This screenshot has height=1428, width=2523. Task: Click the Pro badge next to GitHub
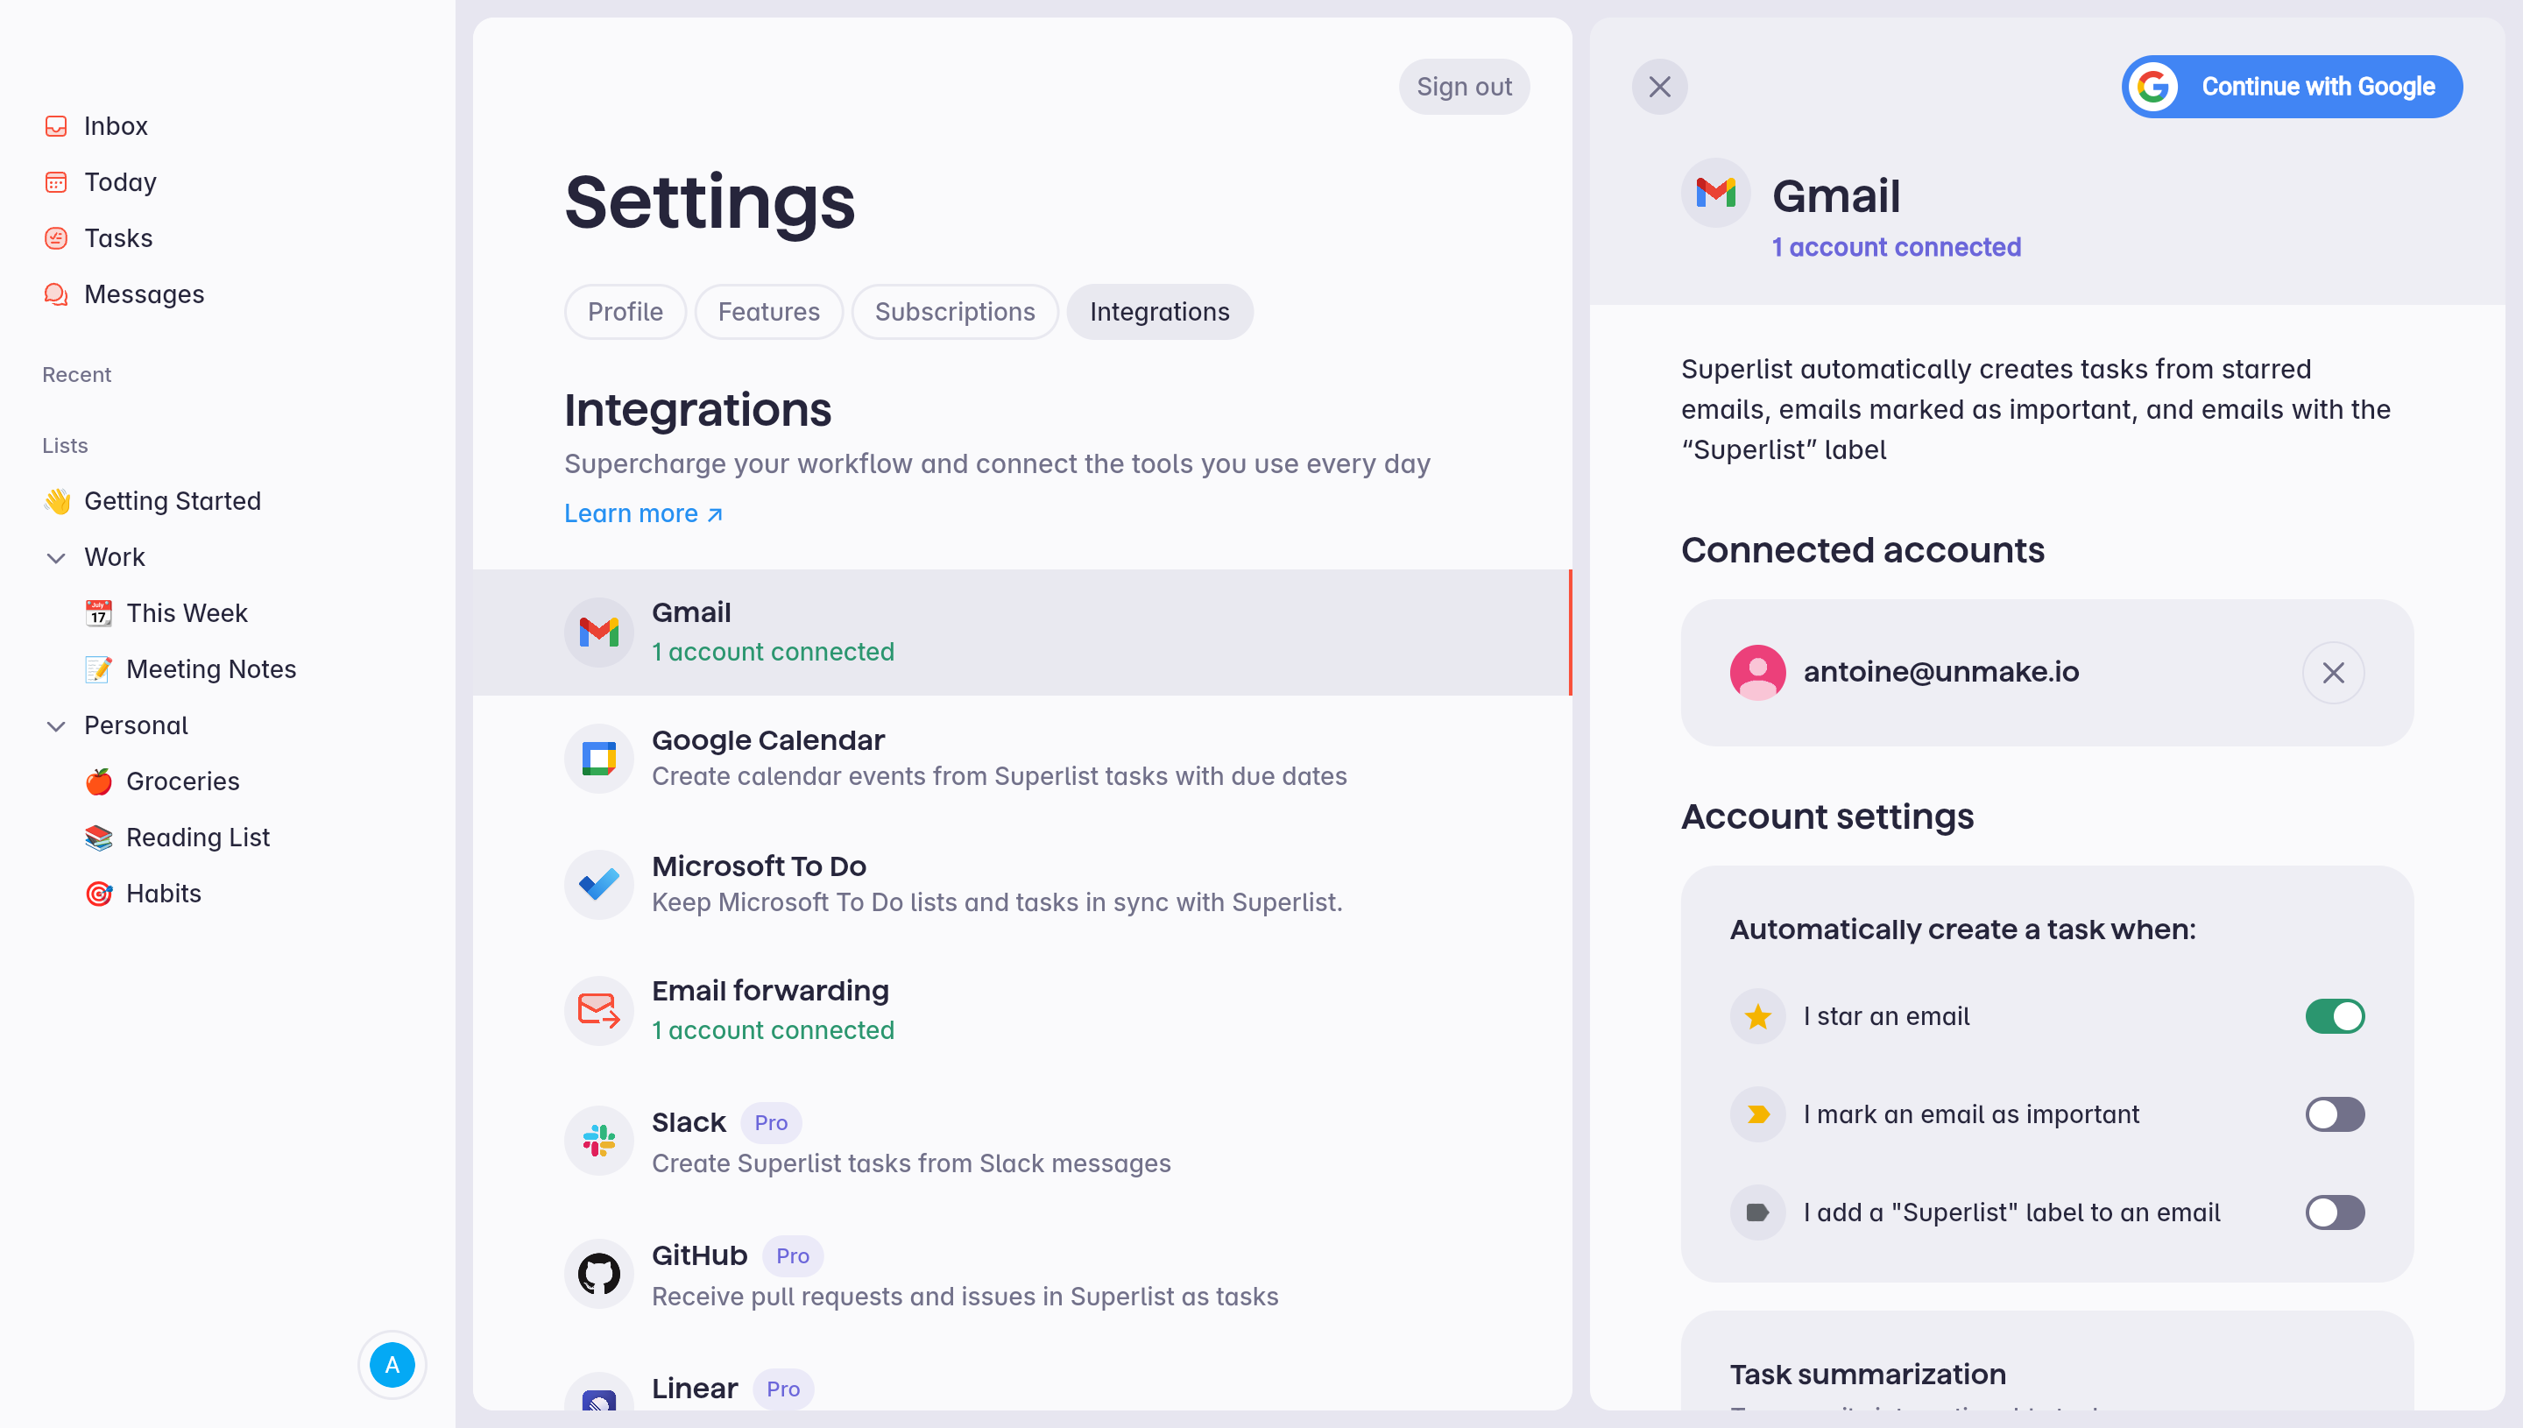(x=792, y=1256)
